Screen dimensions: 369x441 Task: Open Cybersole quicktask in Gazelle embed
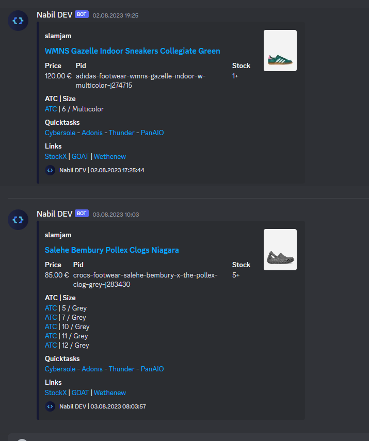coord(60,133)
